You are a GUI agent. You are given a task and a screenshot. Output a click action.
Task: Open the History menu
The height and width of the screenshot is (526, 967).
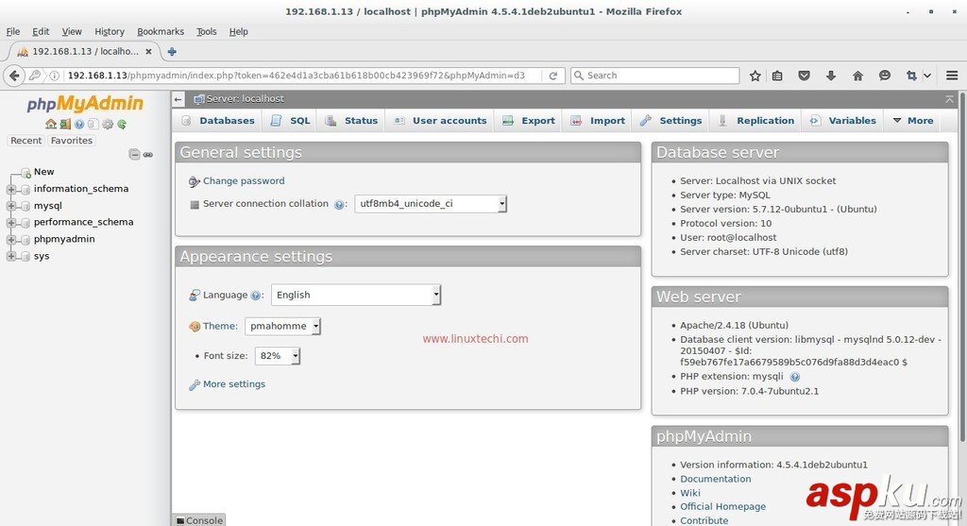[110, 31]
